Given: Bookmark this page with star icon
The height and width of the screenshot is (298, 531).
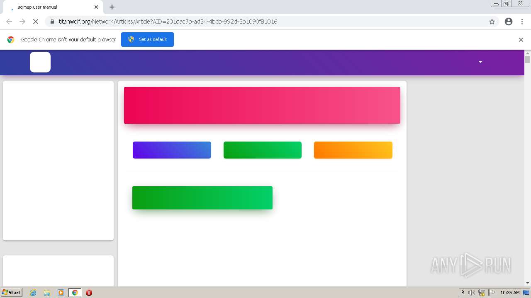Looking at the screenshot, I should 492,22.
